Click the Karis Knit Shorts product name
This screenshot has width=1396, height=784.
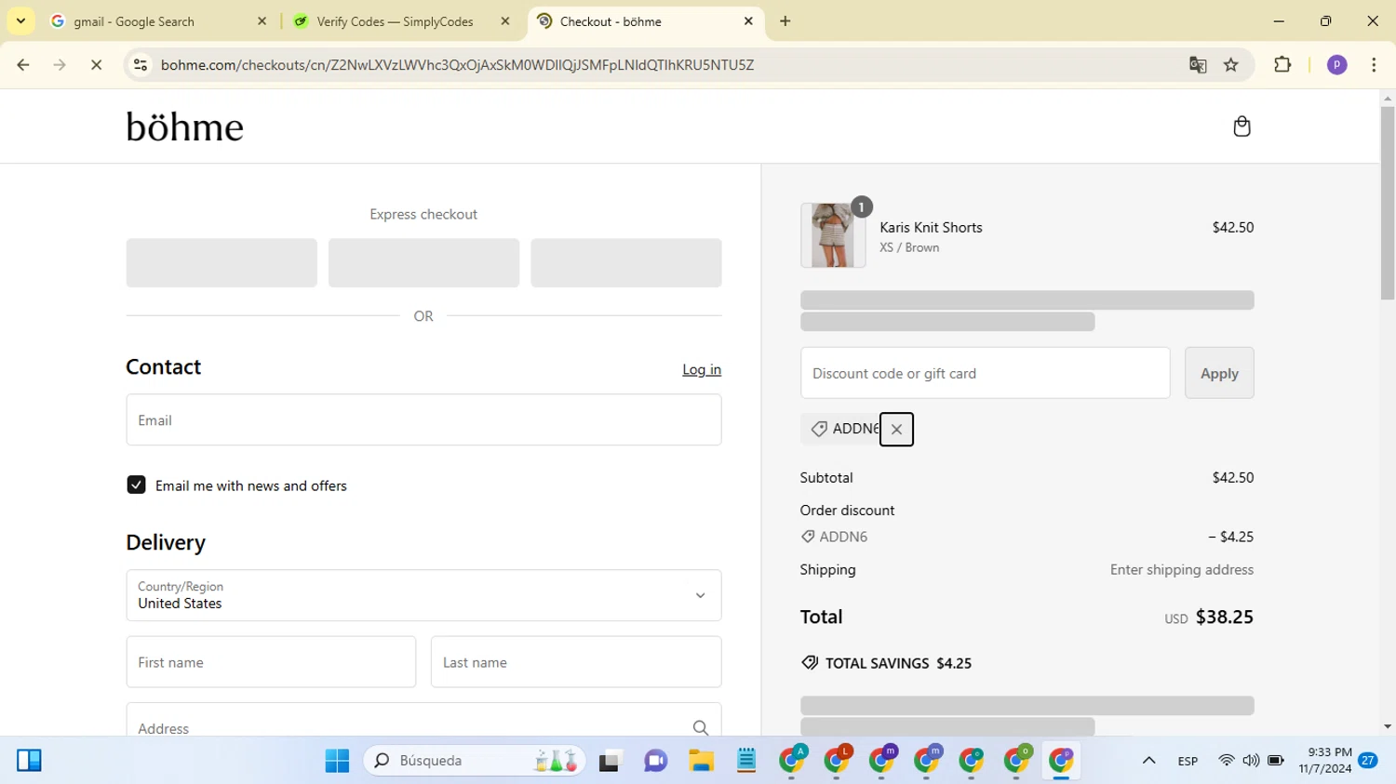click(931, 227)
